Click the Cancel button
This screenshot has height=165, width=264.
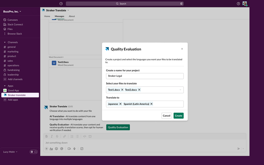(x=167, y=116)
